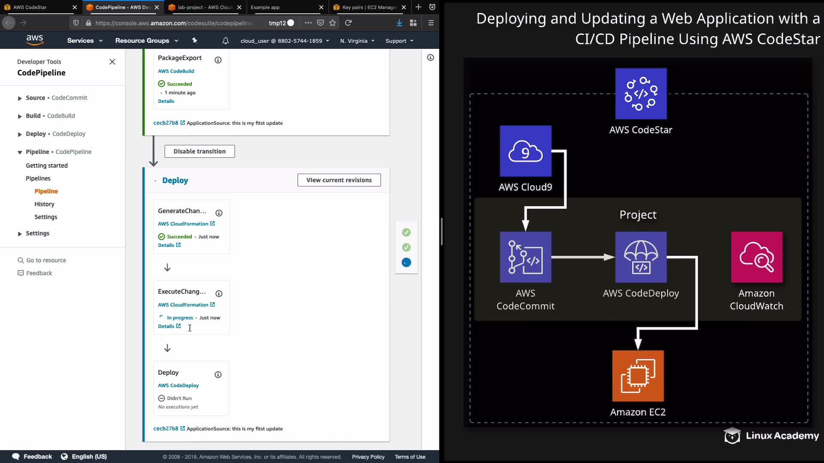The image size is (824, 463).
Task: Bookmark the page with the star icon
Action: (x=333, y=23)
